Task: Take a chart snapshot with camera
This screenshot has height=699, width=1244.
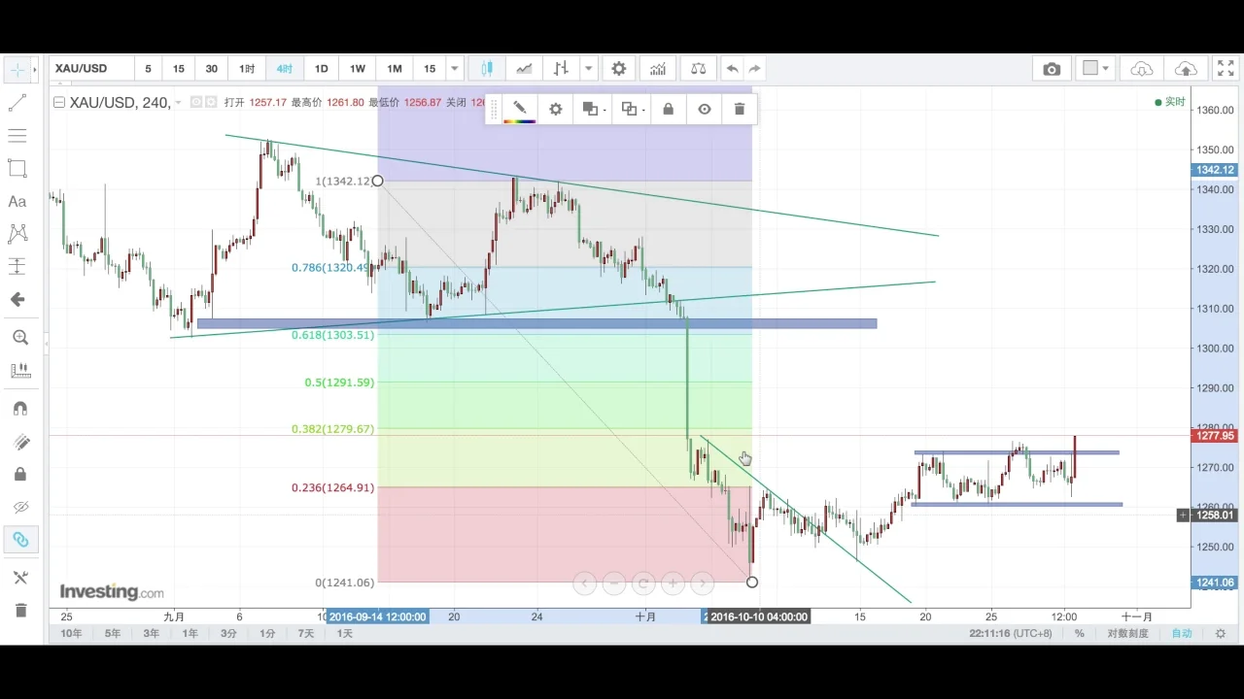Action: tap(1052, 69)
